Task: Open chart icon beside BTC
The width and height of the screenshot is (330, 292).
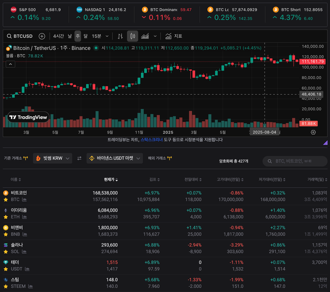Action: [x=24, y=200]
